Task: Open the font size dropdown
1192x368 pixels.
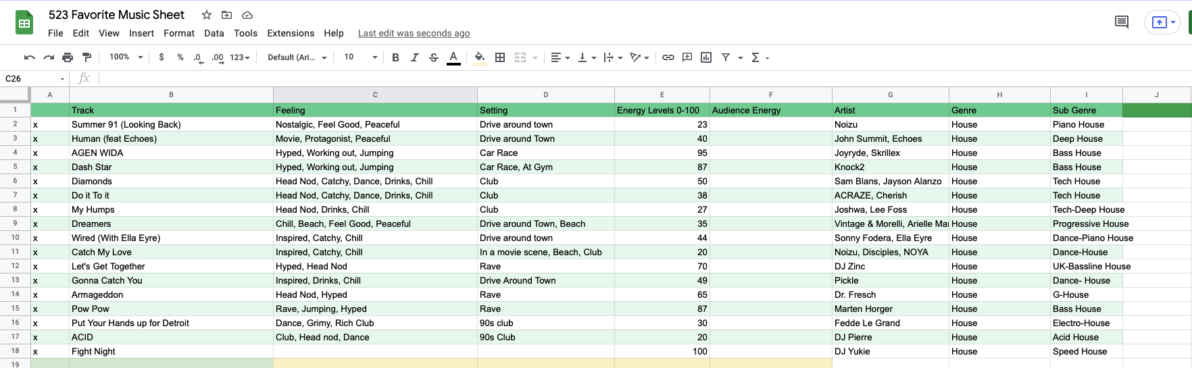Action: point(361,57)
